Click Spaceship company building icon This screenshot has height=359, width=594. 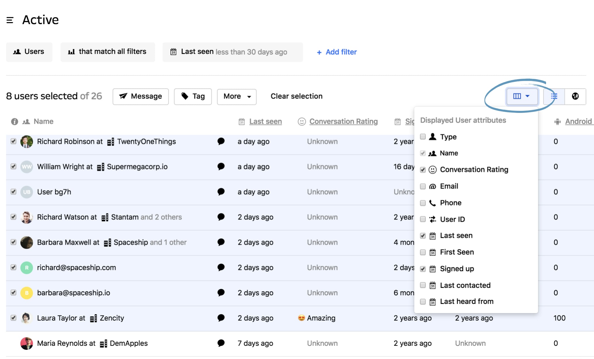[107, 243]
